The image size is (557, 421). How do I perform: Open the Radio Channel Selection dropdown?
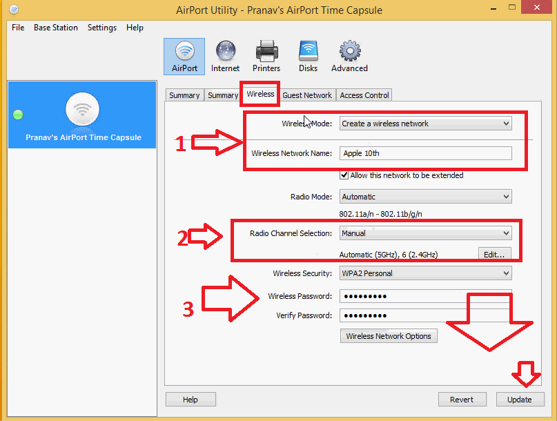pos(425,233)
